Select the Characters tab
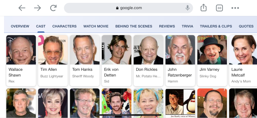 tap(65, 26)
